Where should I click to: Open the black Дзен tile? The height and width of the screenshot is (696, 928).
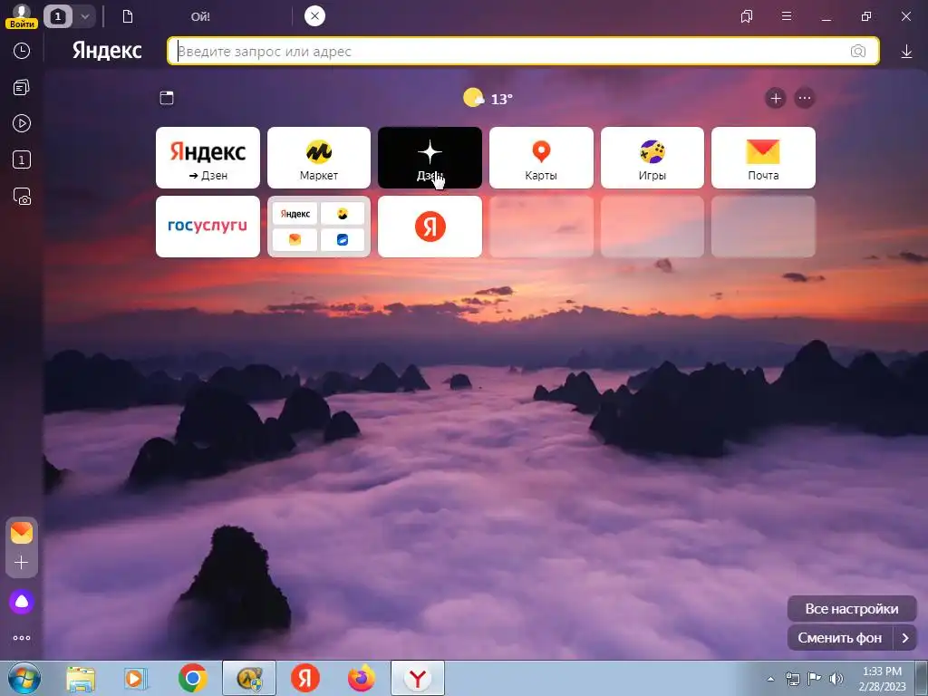tap(430, 158)
